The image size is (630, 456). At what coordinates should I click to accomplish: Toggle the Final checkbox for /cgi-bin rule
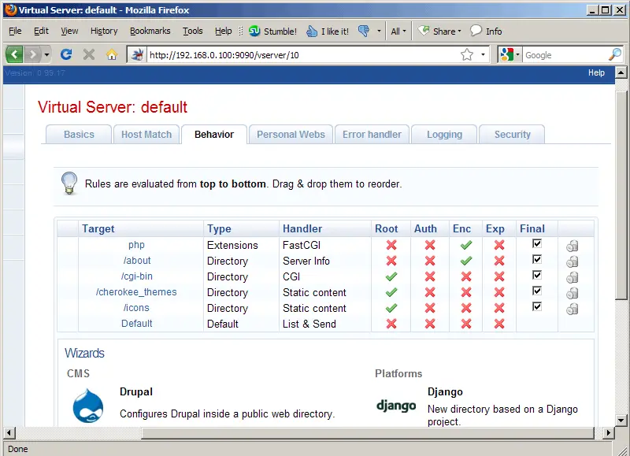[x=537, y=275]
